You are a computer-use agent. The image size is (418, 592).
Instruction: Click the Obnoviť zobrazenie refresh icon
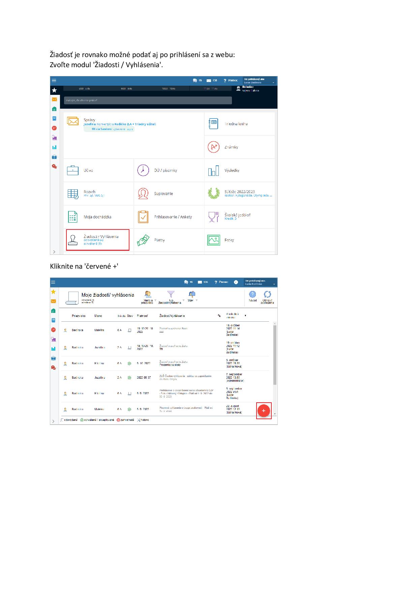coord(267,295)
